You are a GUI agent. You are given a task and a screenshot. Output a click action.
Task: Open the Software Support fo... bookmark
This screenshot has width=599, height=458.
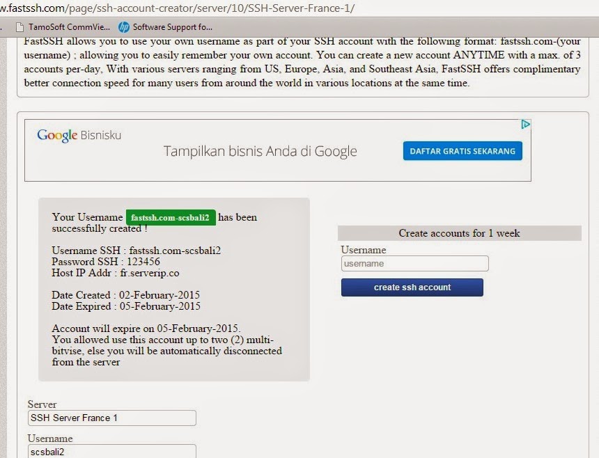coord(165,27)
